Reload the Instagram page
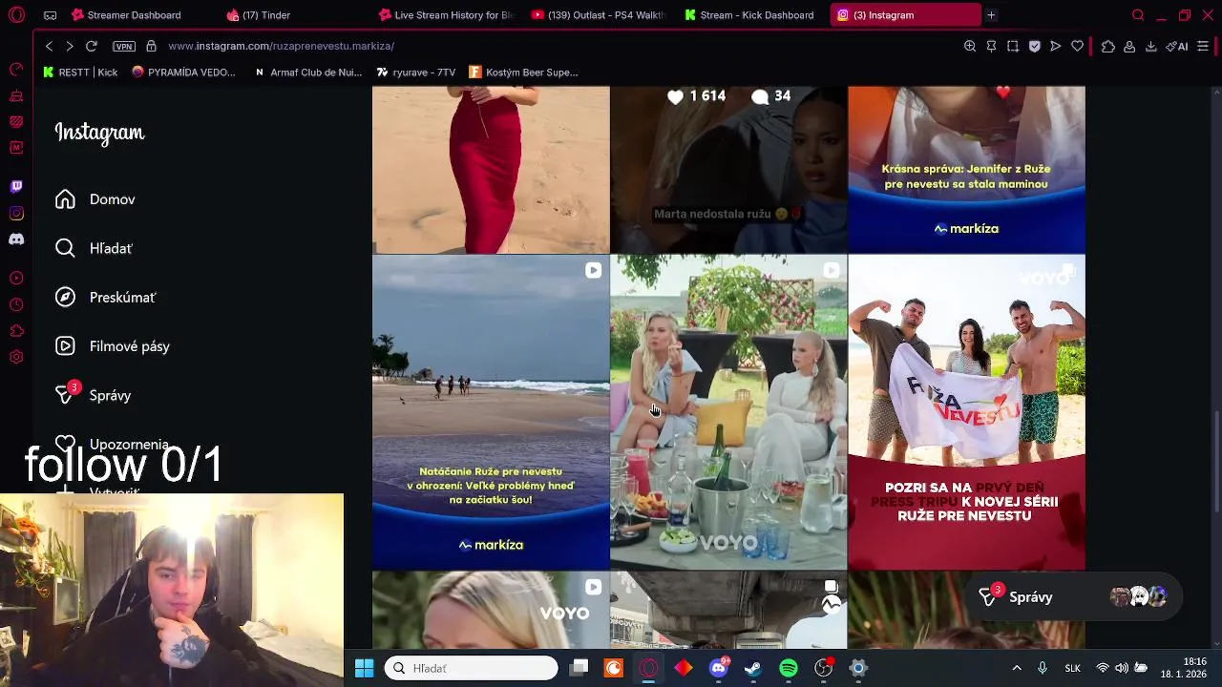This screenshot has height=687, width=1222. click(x=92, y=46)
